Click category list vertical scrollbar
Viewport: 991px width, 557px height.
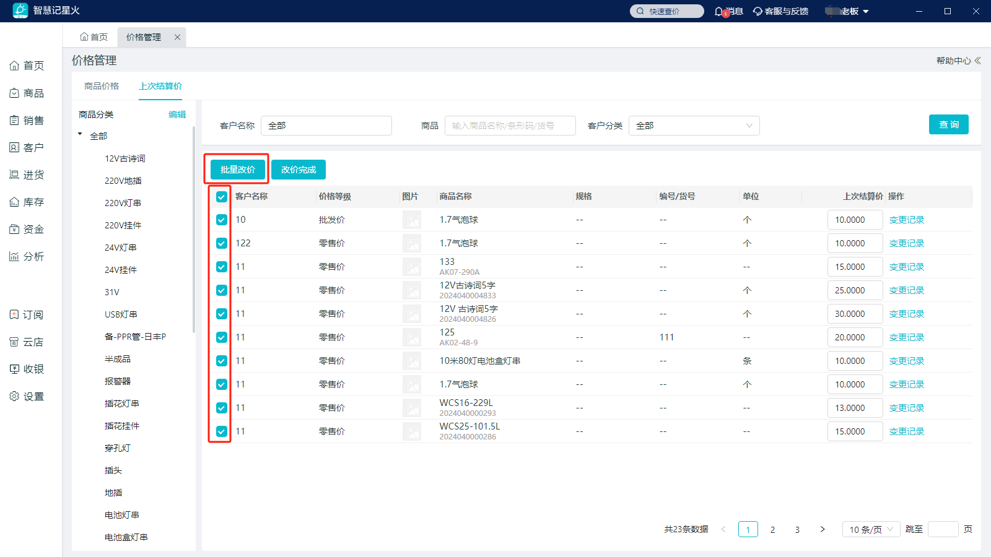(x=194, y=229)
